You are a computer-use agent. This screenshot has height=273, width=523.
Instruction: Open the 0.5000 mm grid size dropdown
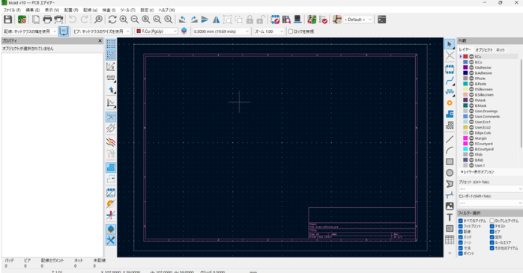221,31
